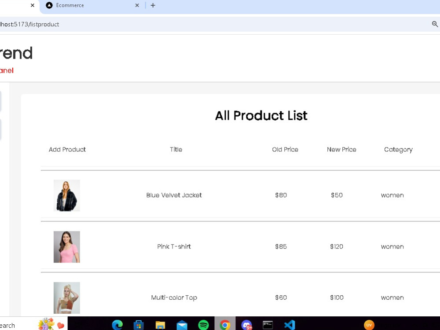Open Microsoft Edge from the taskbar
Image resolution: width=440 pixels, height=330 pixels.
tap(117, 325)
